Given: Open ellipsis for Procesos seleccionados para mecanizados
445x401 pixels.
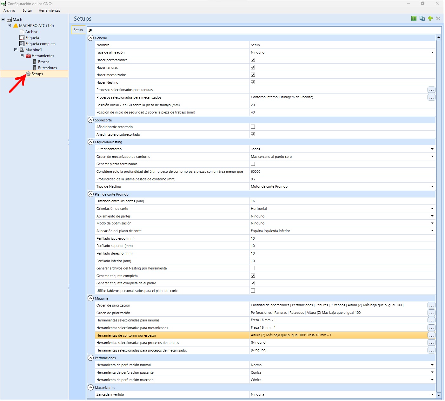Looking at the screenshot, I should (431, 97).
